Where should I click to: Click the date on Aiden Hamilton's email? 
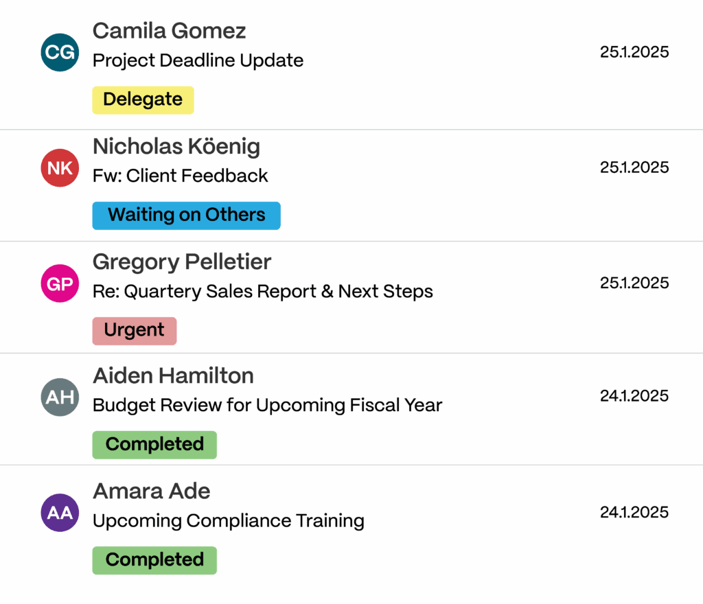[x=634, y=396]
